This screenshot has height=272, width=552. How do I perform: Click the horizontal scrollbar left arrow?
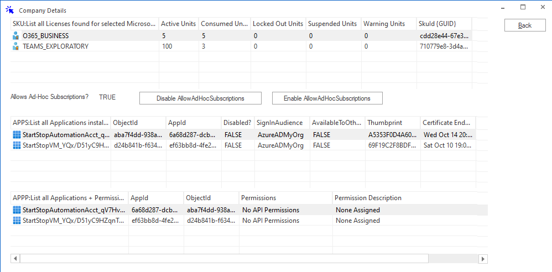point(15,259)
